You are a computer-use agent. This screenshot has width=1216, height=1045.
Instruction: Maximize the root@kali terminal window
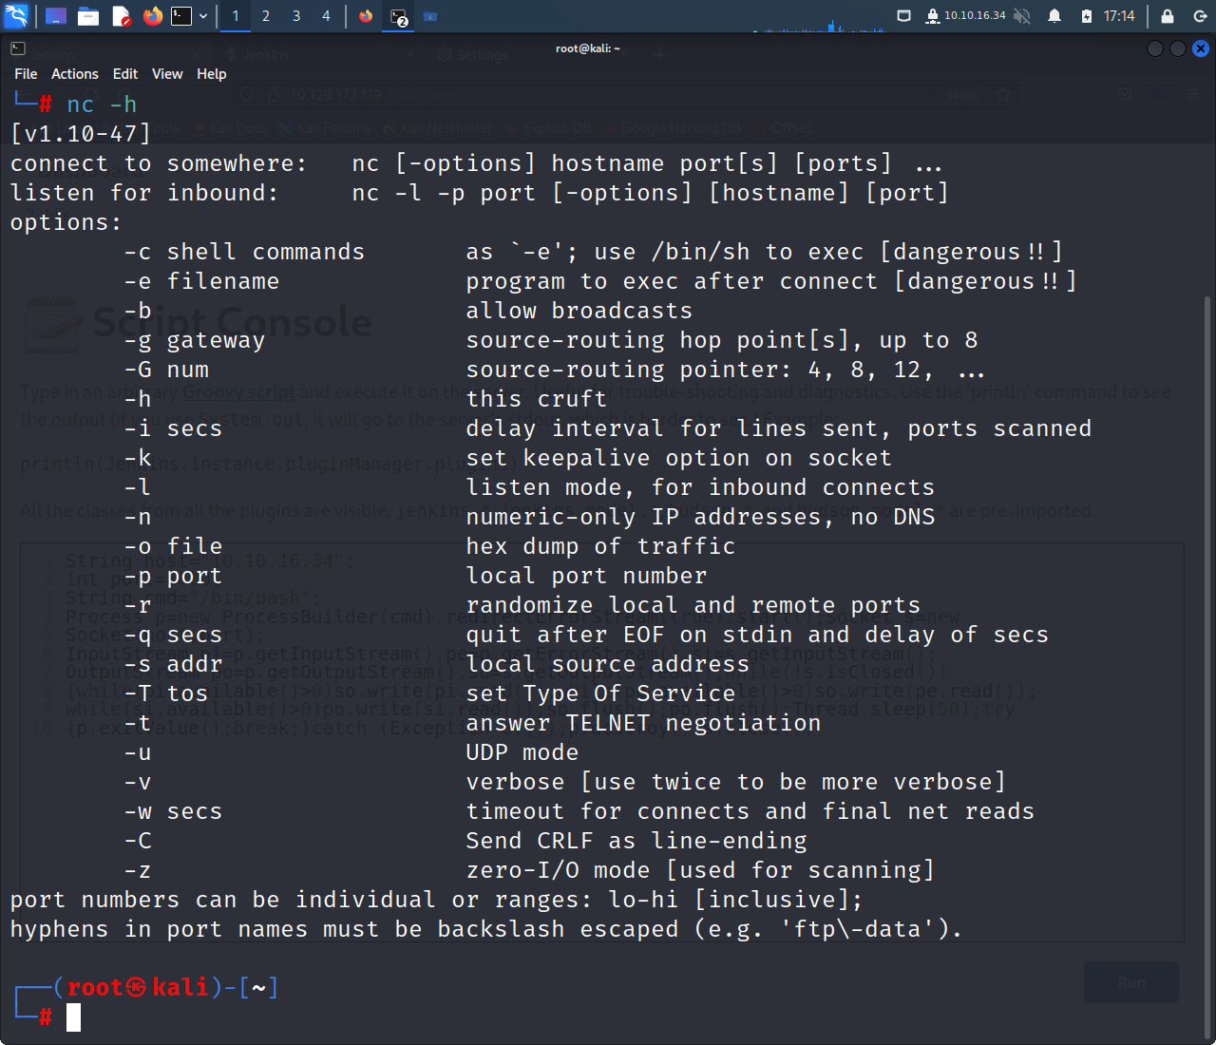coord(1178,48)
